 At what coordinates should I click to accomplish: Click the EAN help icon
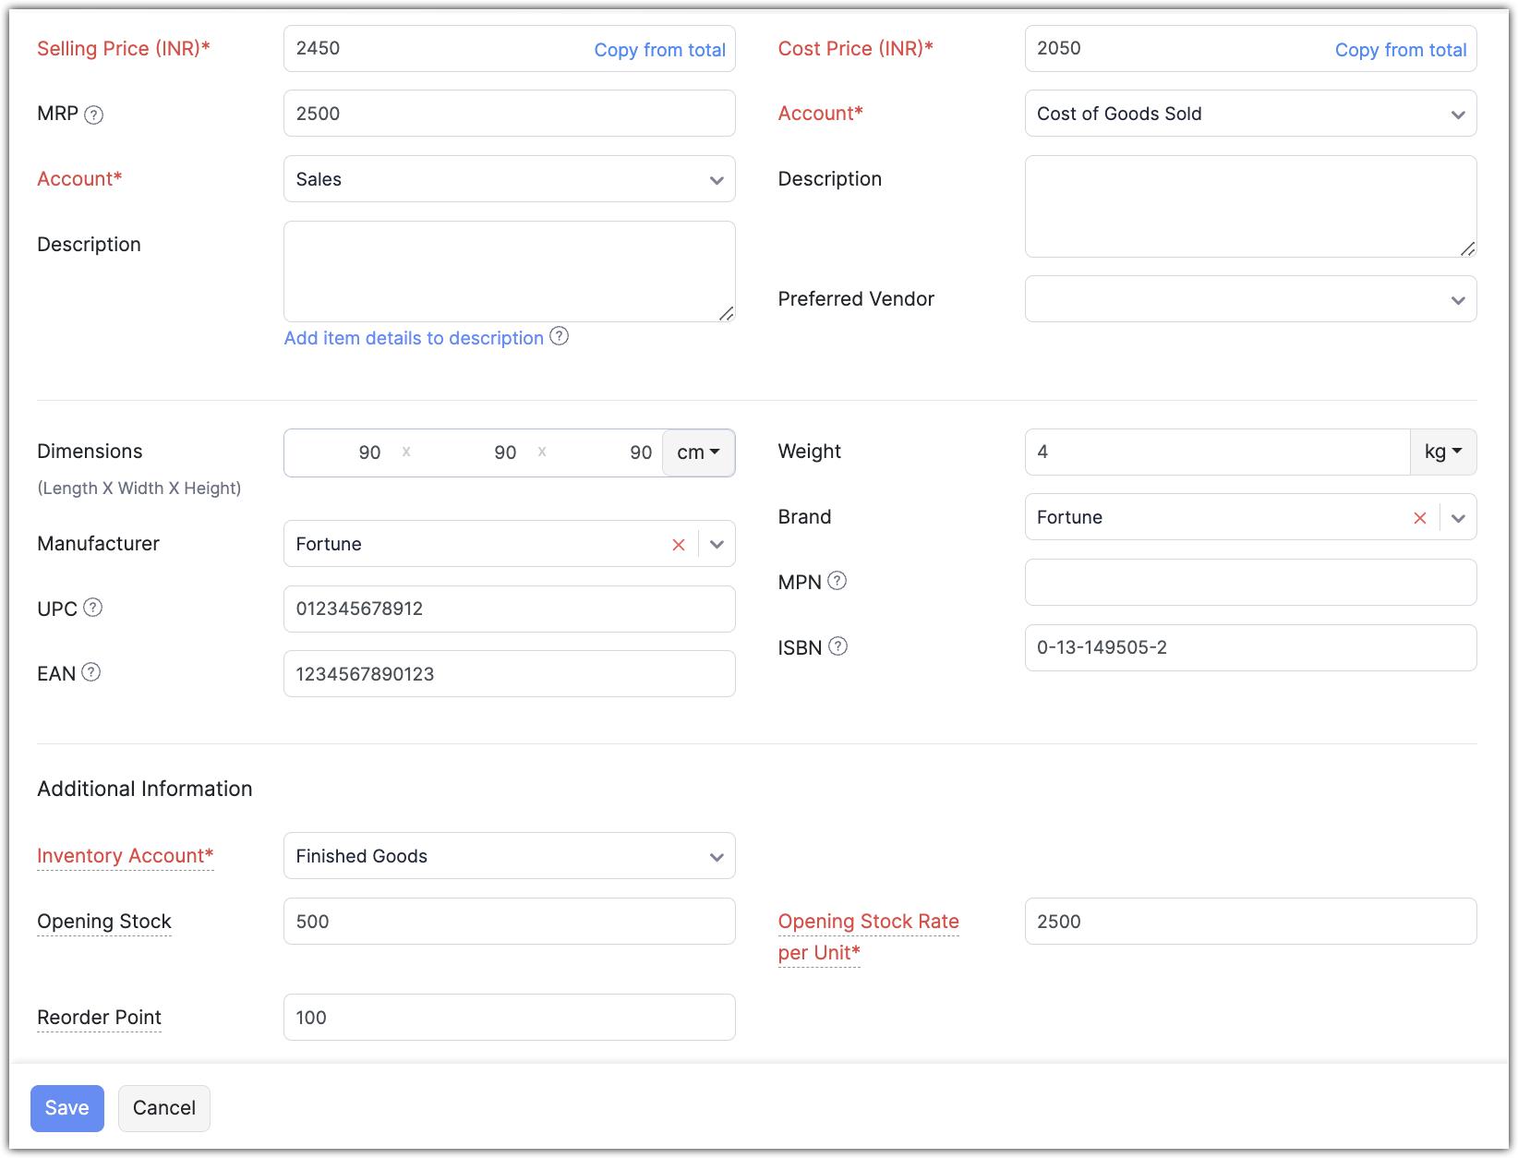90,672
